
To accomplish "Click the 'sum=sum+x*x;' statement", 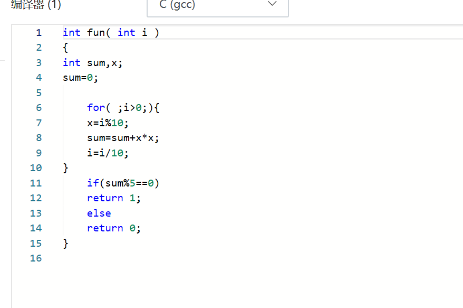I will pos(123,138).
